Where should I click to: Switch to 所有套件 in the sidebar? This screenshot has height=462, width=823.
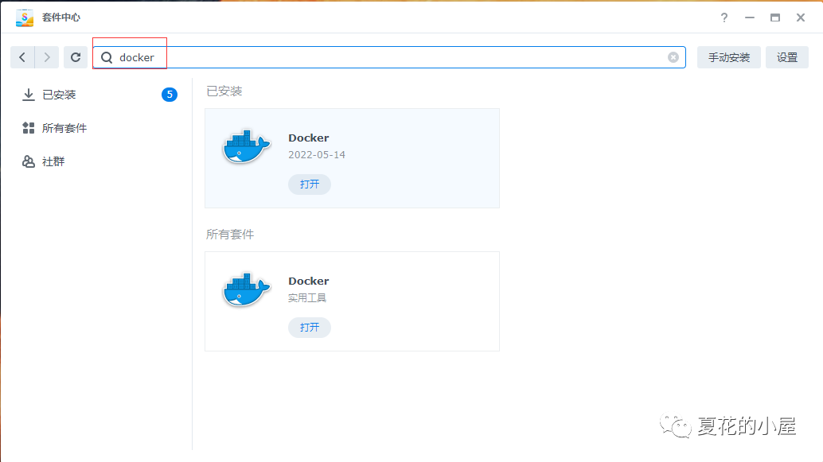pos(64,128)
